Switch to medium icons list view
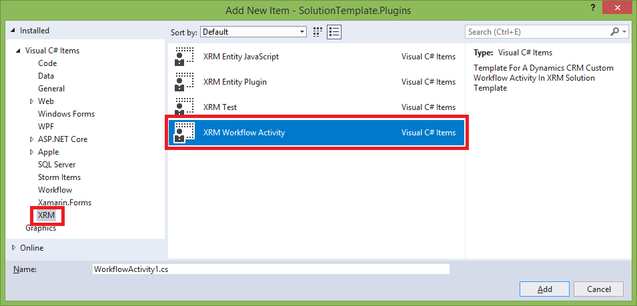This screenshot has width=637, height=306. point(334,31)
